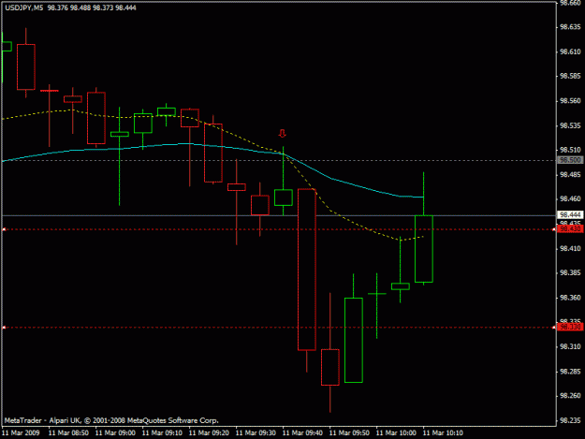The width and height of the screenshot is (585, 439).
Task: Click the time label 11 Mar 09:40
Action: 302,433
